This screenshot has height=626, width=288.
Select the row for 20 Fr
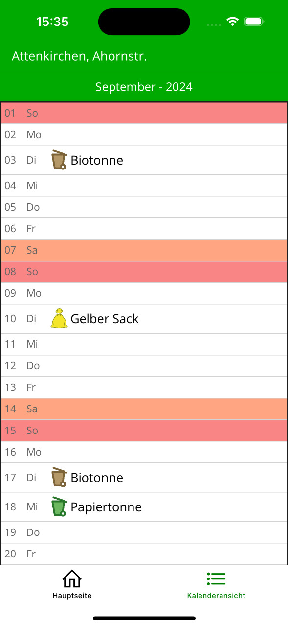(144, 554)
